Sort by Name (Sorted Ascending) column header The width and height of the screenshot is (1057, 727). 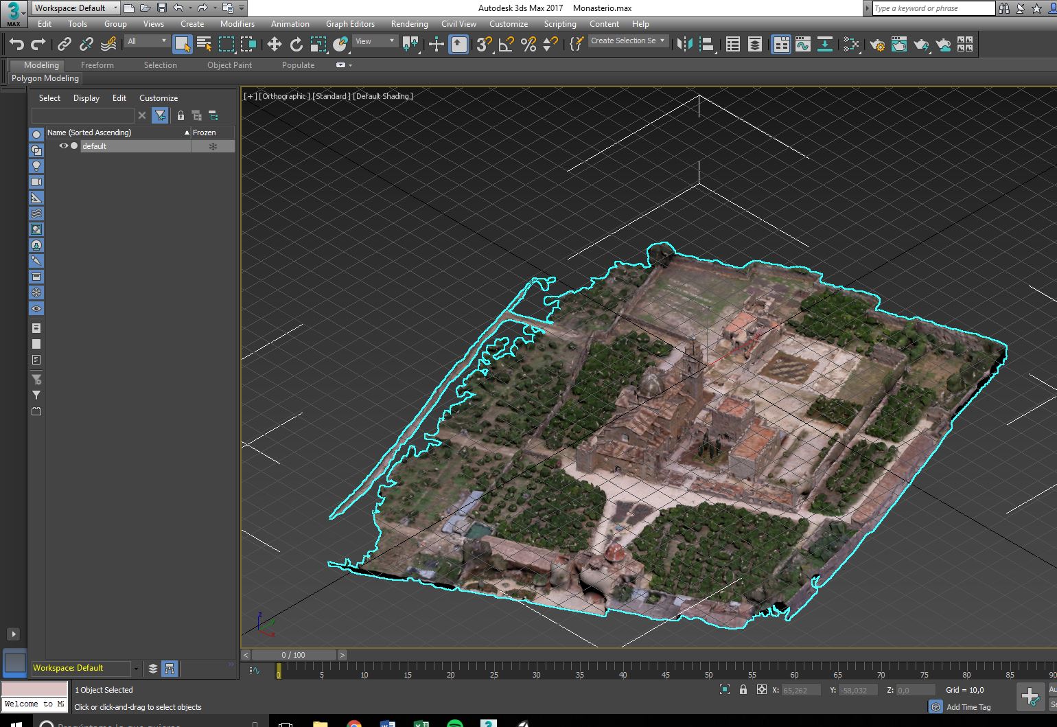(118, 132)
